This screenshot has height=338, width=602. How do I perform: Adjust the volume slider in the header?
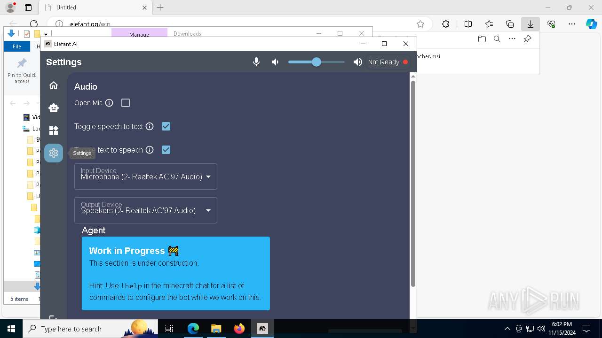pyautogui.click(x=317, y=62)
